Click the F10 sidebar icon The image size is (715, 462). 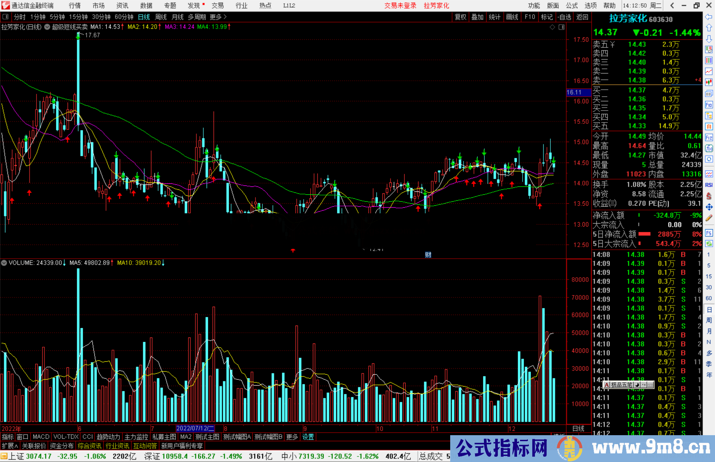point(709,105)
